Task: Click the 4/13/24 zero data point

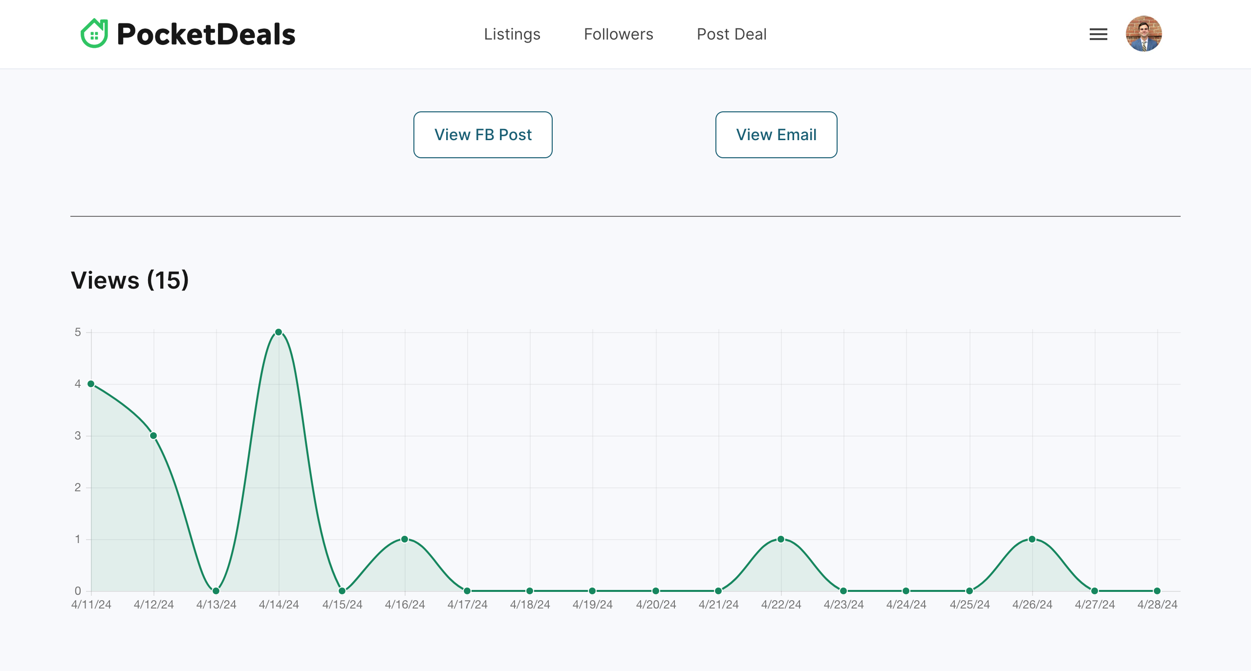Action: (x=216, y=591)
